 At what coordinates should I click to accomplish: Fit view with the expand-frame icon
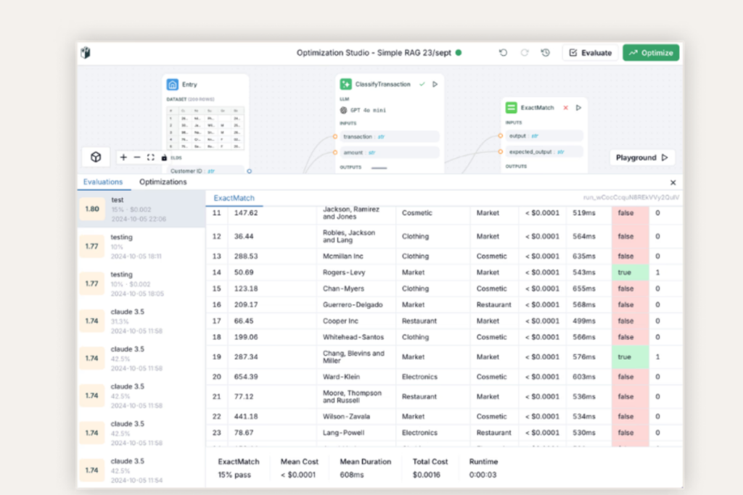coord(151,157)
